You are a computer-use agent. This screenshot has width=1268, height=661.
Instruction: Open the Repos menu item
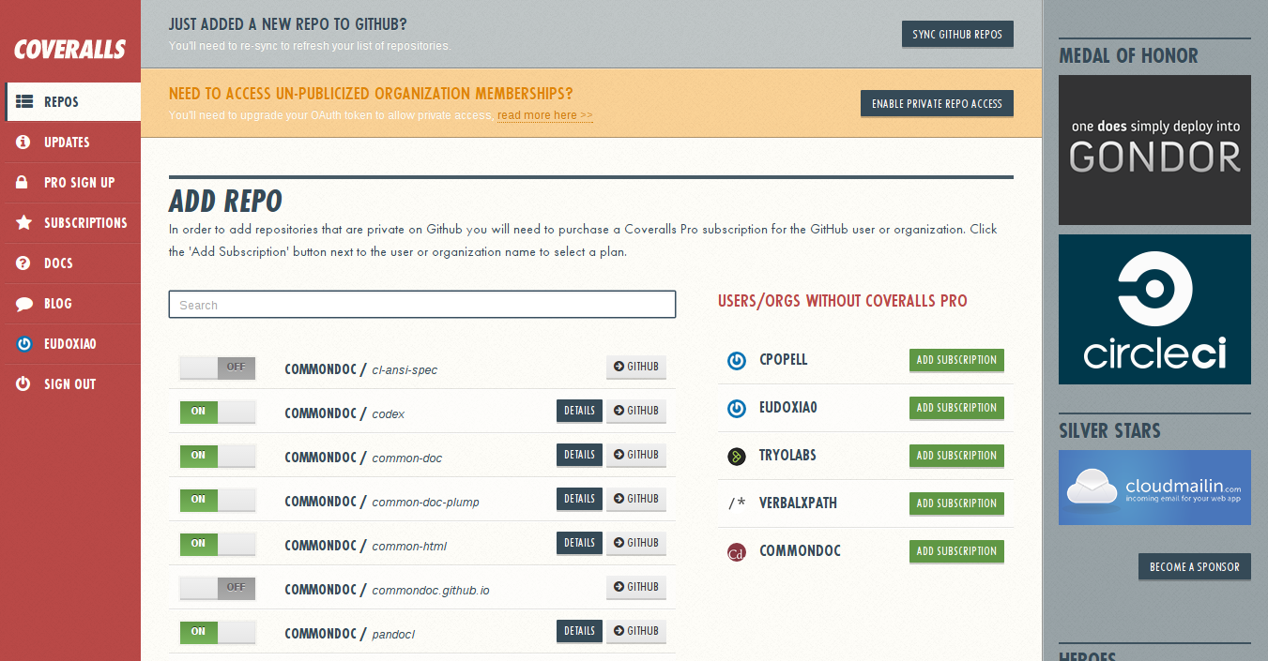(x=73, y=101)
